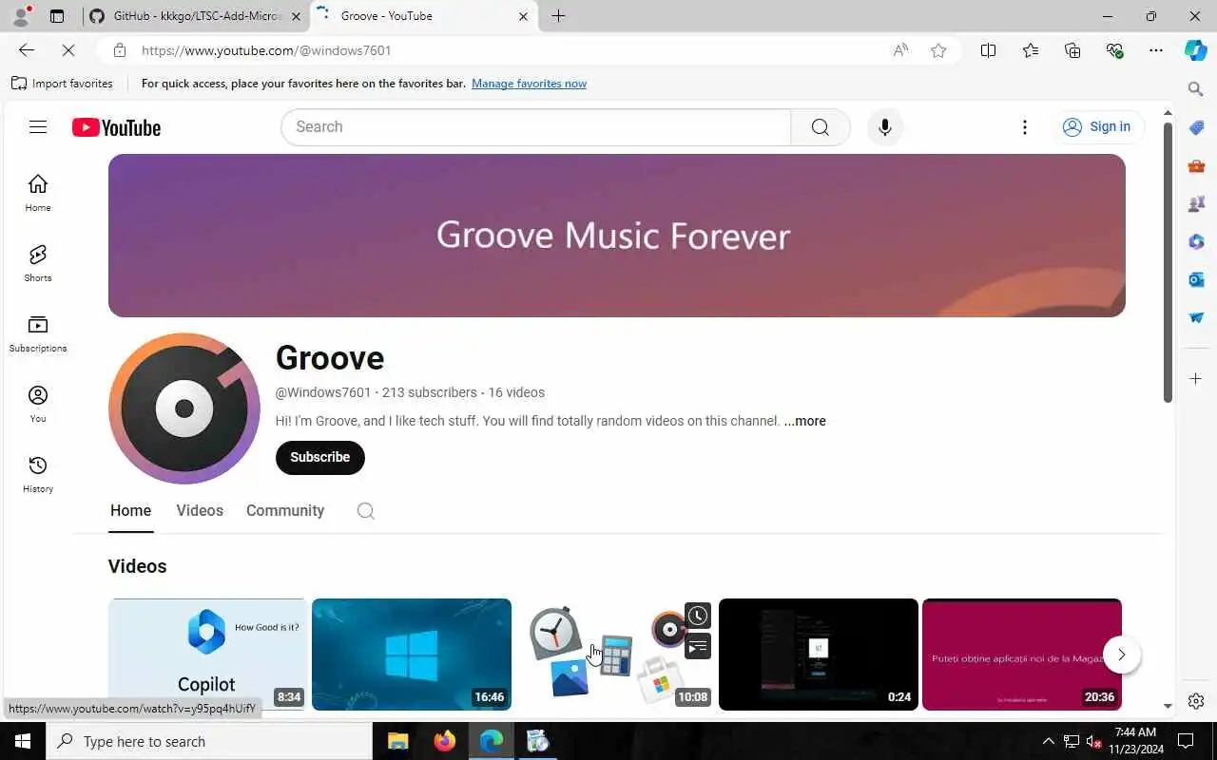
Task: Click the Sign in button
Action: (1096, 127)
